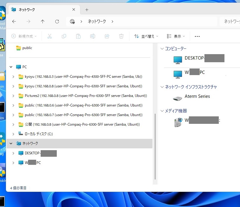Click the Copy icon in toolbar
This screenshot has width=240, height=207.
64,36
